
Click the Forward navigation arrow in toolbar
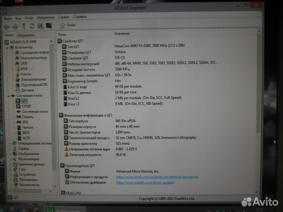click(x=15, y=26)
